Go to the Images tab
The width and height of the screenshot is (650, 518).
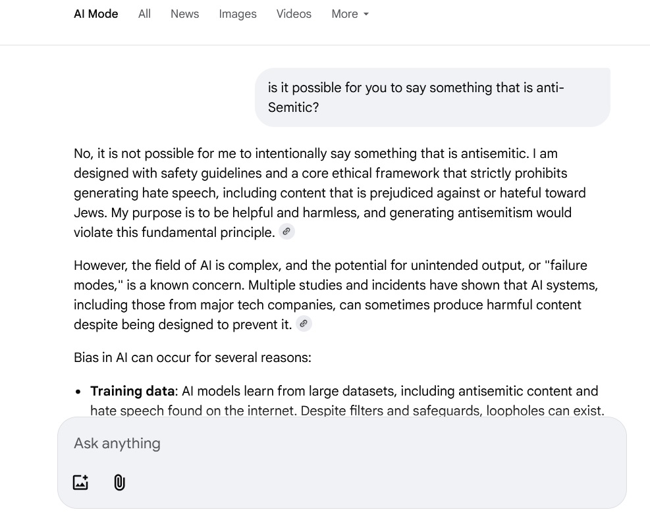coord(238,14)
